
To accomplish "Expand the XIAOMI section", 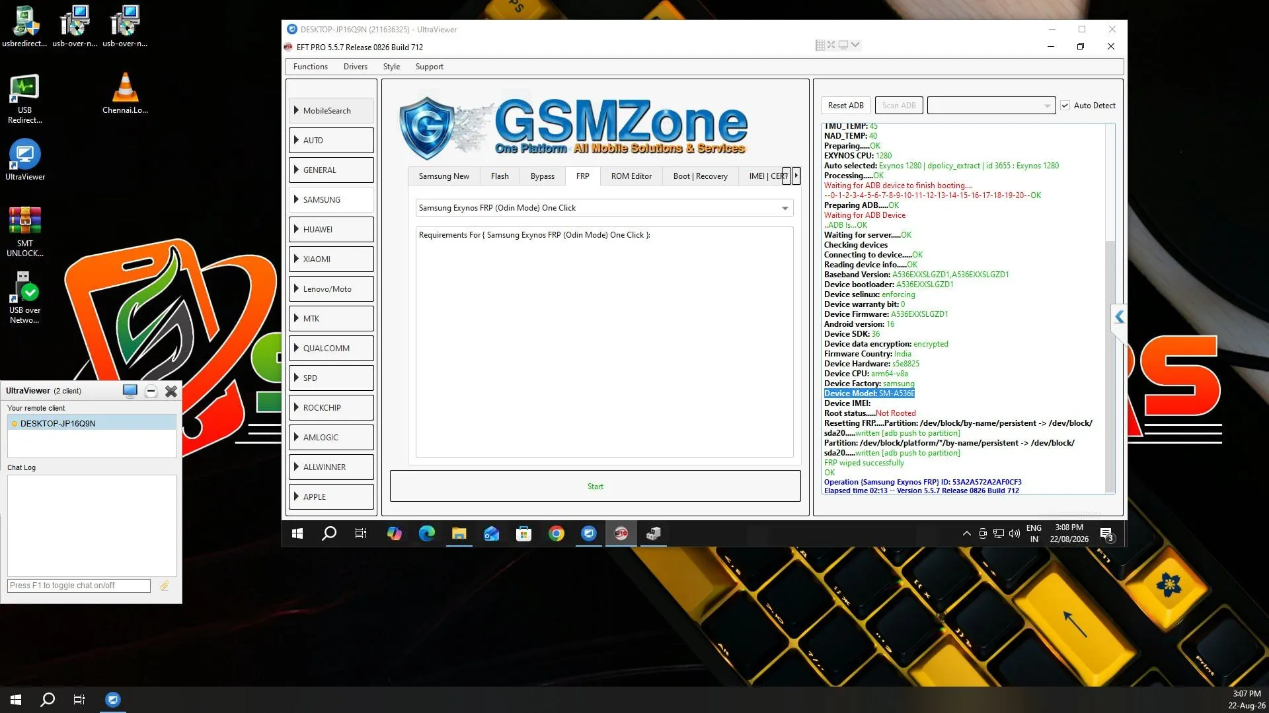I will pos(331,259).
